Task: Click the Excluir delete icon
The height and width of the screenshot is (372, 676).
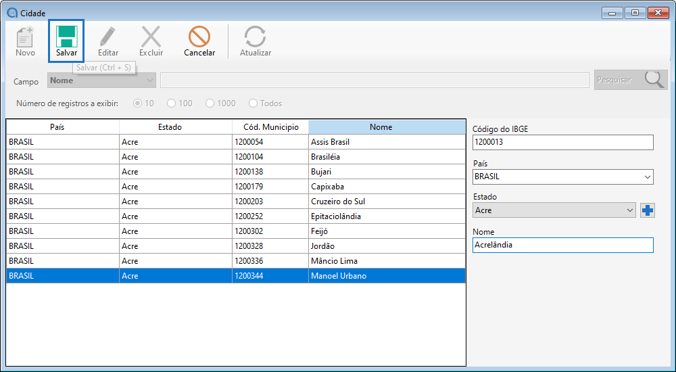Action: click(151, 41)
